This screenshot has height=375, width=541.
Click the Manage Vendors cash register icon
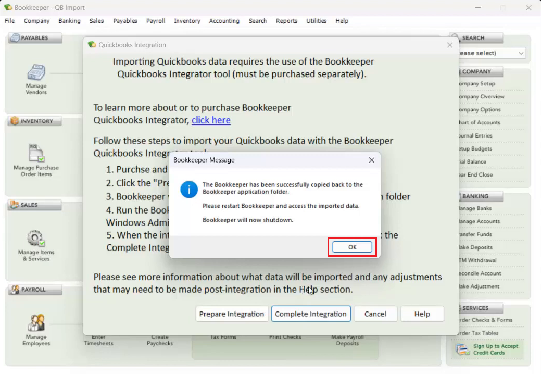coord(36,72)
